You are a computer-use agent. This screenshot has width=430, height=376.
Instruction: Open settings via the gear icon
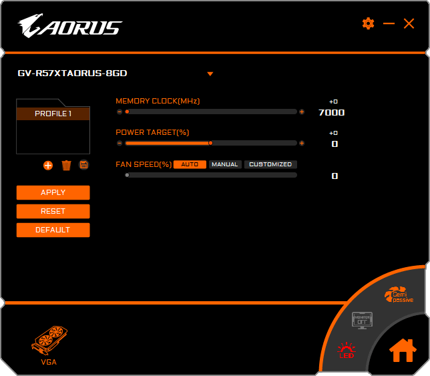(x=368, y=23)
